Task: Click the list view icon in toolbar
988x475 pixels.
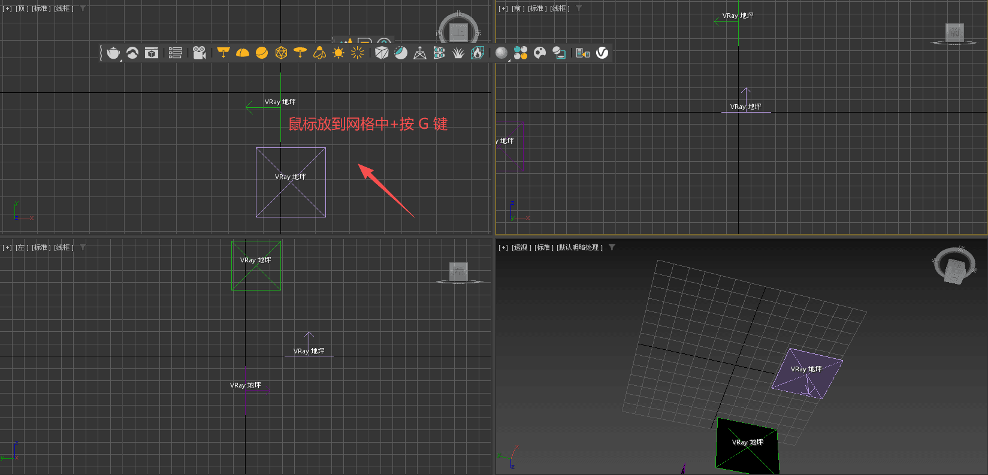Action: coord(176,53)
